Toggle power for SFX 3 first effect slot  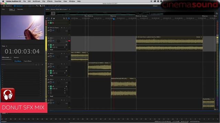(51, 73)
